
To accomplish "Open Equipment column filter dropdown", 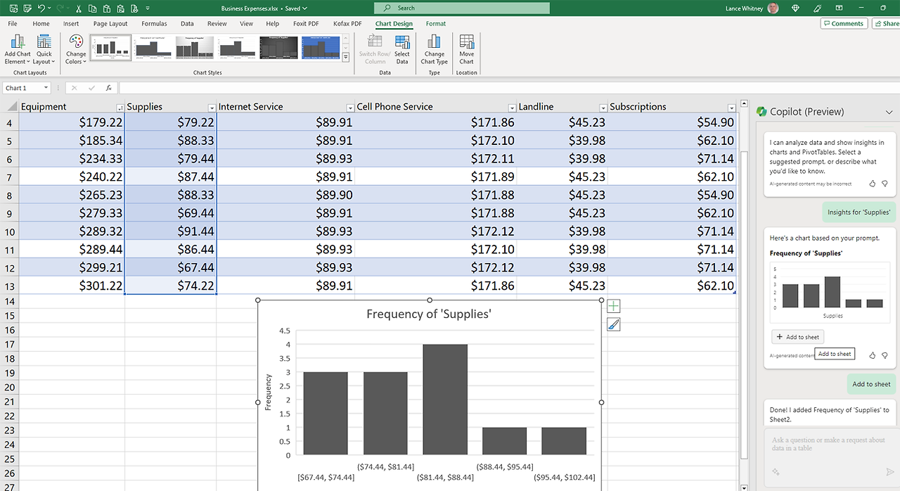I will point(120,108).
